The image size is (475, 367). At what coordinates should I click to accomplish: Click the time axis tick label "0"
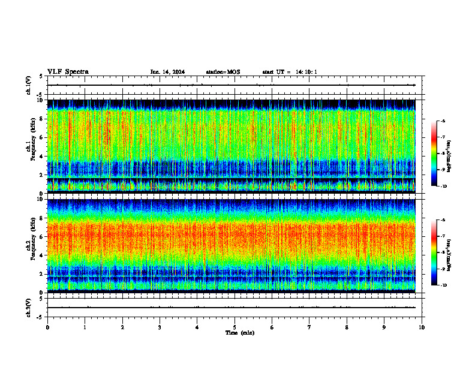47,327
